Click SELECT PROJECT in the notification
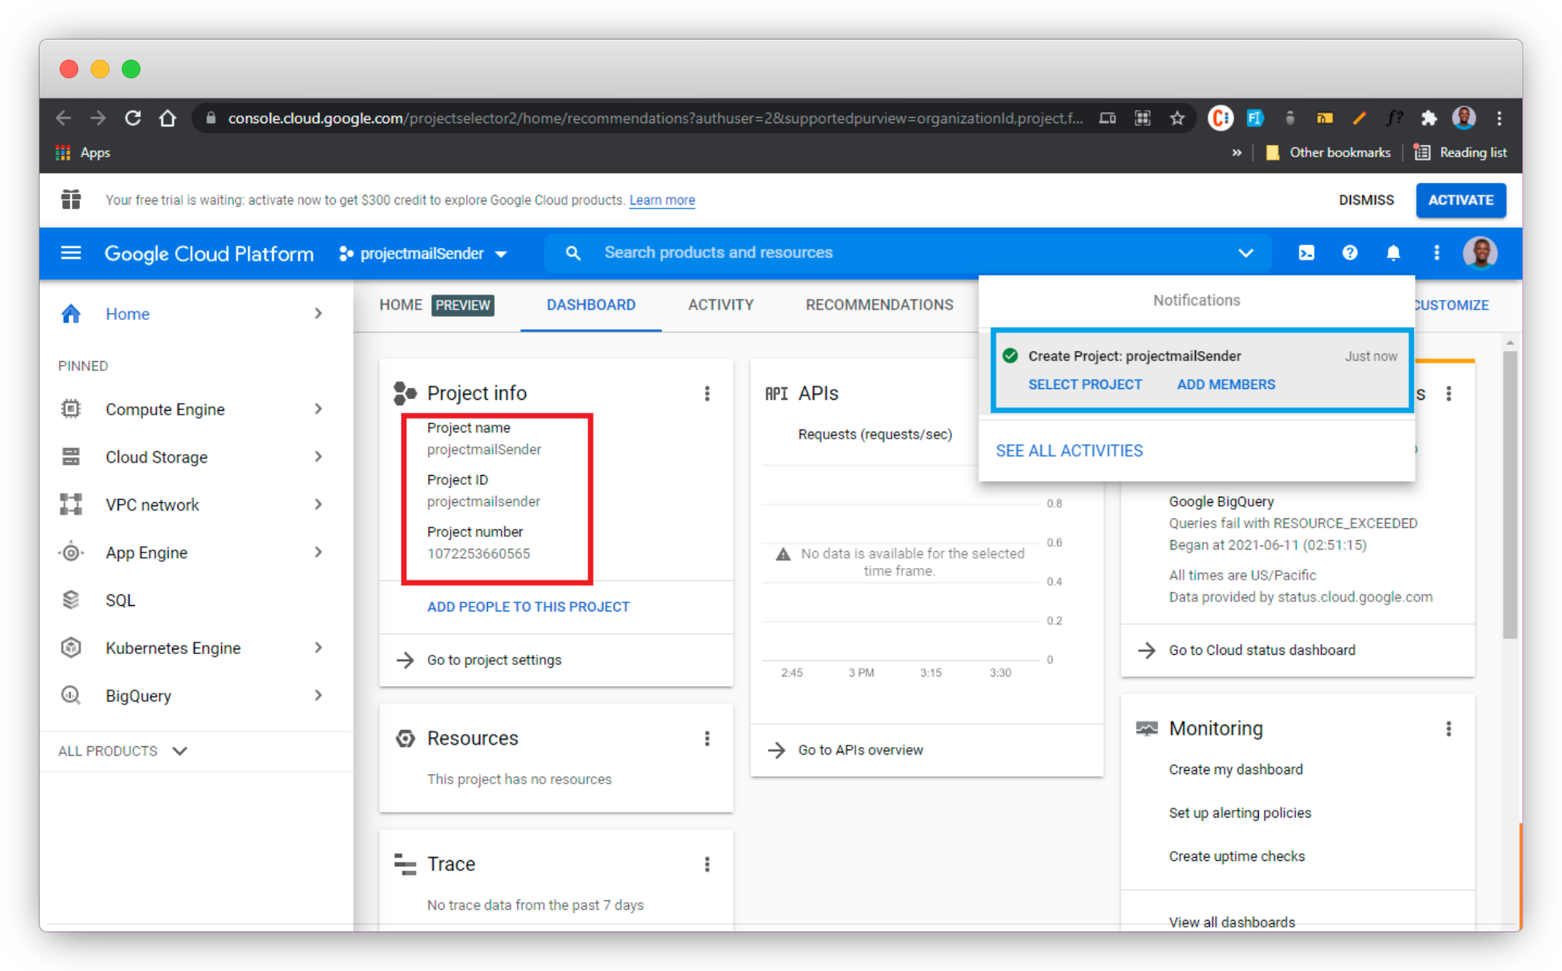 [x=1085, y=384]
